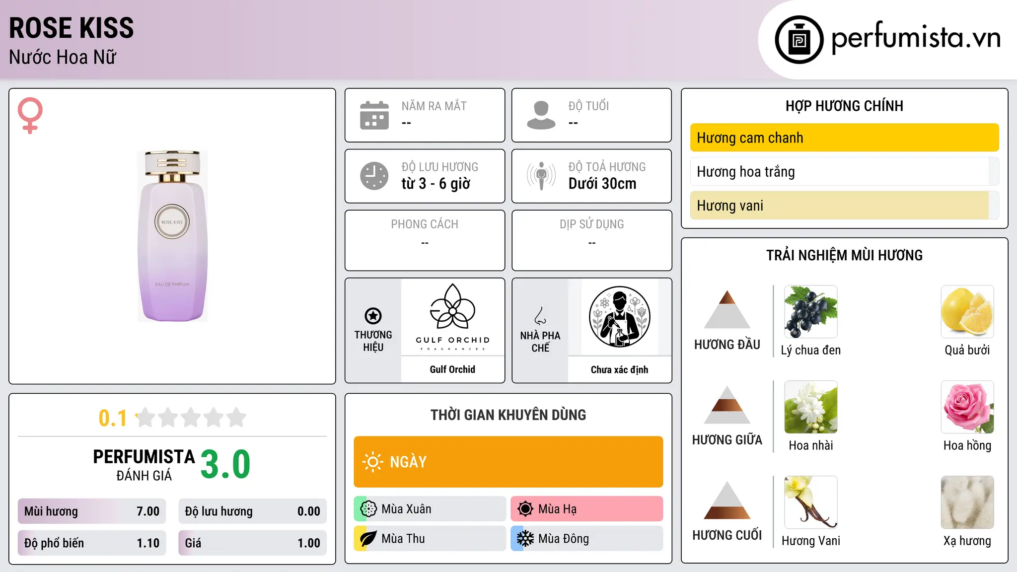Click the HƯƠNG GIỮA middle-note pyramid icon
Screen dimensions: 1017x572
pos(727,405)
